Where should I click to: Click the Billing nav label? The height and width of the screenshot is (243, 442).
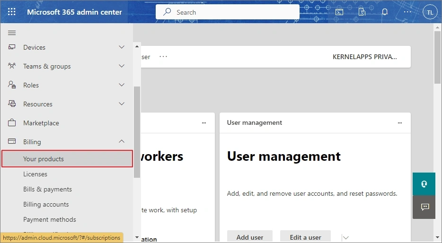(32, 142)
